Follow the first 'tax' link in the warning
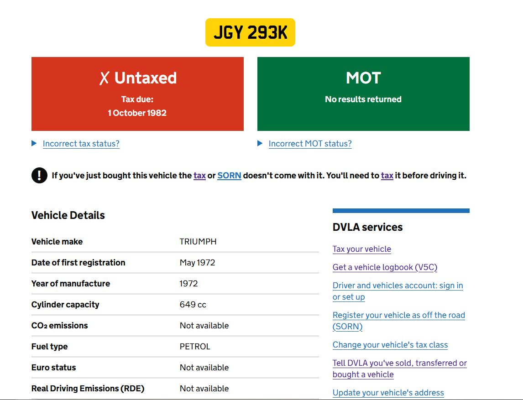This screenshot has width=523, height=400. [199, 176]
